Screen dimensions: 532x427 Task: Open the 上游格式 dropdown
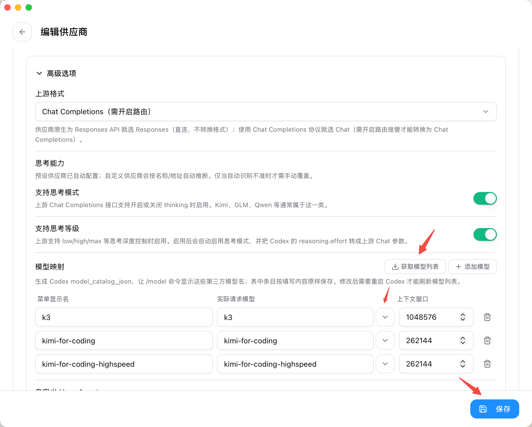coord(266,112)
